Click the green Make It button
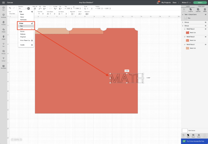208x144 pixels. [200, 2]
